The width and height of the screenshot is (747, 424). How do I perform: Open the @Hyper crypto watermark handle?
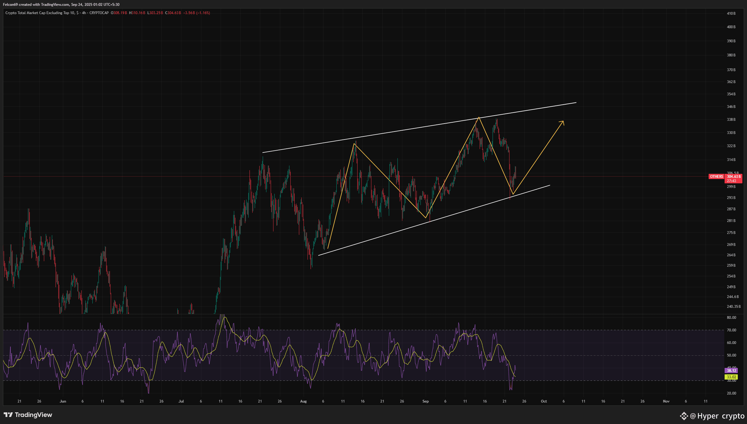pos(717,416)
